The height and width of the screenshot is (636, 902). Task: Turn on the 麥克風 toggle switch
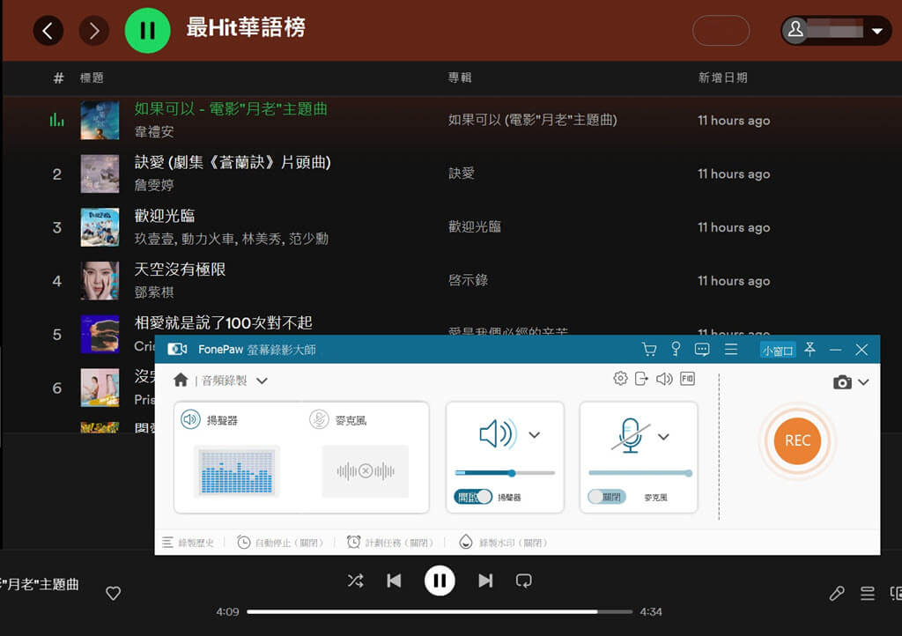click(606, 497)
